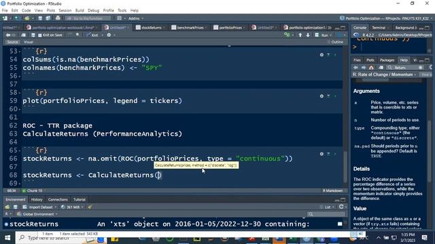
Task: Click the Windows Start button
Action: click(x=7, y=238)
